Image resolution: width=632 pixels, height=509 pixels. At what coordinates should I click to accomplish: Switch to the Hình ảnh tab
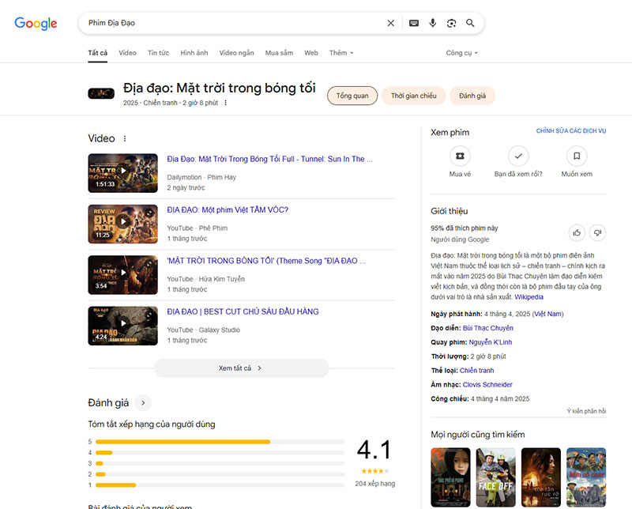tap(194, 53)
